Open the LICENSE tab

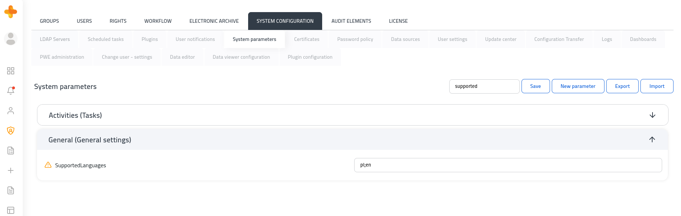[398, 21]
